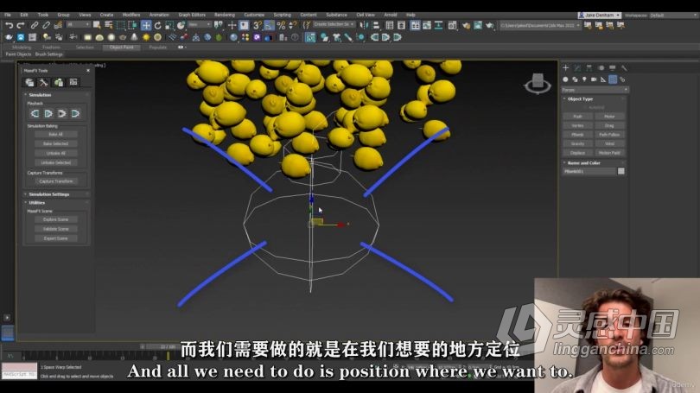Open the Graph Editors menu
Image resolution: width=700 pixels, height=393 pixels.
pos(192,15)
